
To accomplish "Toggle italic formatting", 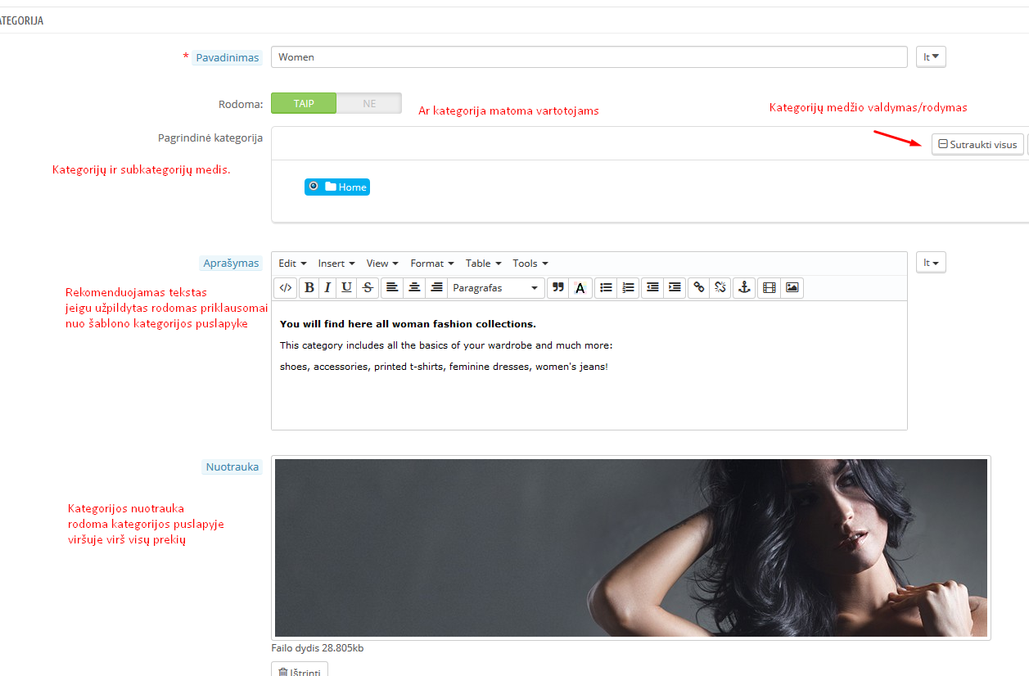I will (x=327, y=287).
